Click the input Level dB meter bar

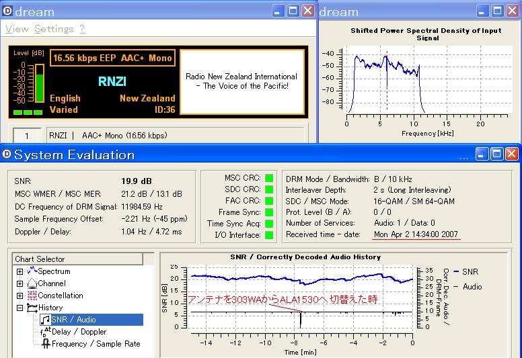coord(39,83)
